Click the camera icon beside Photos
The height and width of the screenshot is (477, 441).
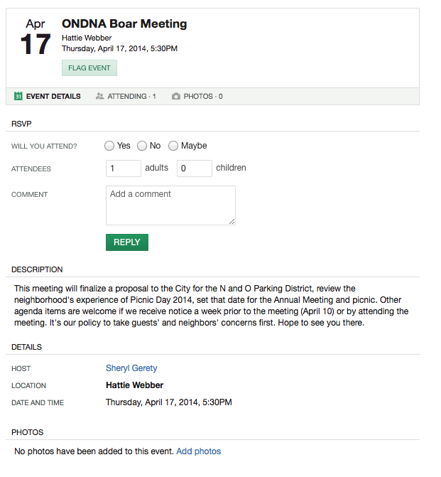(175, 96)
